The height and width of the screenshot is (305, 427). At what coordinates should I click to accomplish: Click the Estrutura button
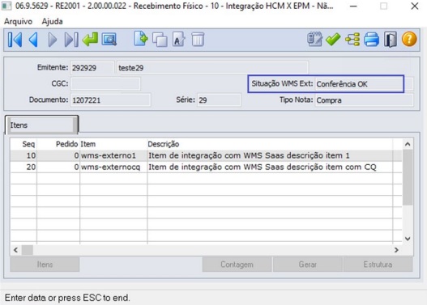coord(378,265)
